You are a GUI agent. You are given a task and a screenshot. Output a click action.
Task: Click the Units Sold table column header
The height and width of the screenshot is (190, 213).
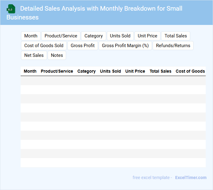(x=110, y=71)
